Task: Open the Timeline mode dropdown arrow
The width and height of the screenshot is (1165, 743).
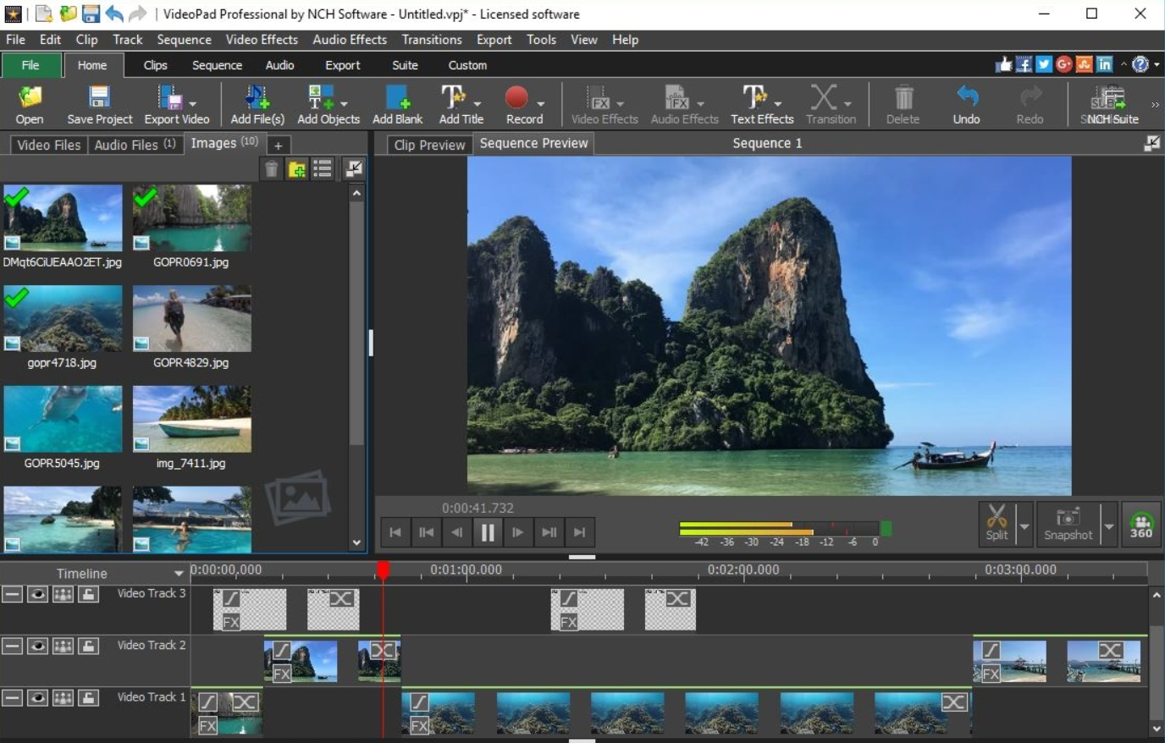Action: (x=179, y=574)
